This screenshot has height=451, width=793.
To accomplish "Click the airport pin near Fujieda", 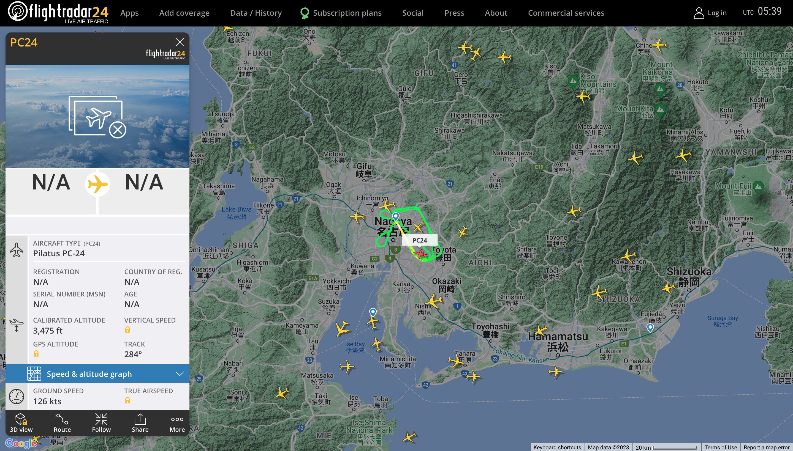I will pyautogui.click(x=650, y=328).
